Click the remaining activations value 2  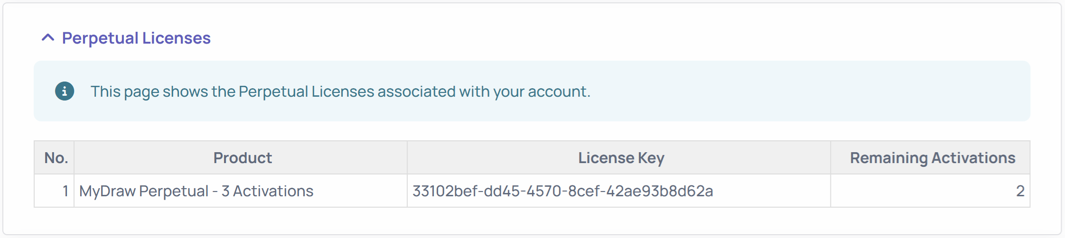coord(1020,191)
